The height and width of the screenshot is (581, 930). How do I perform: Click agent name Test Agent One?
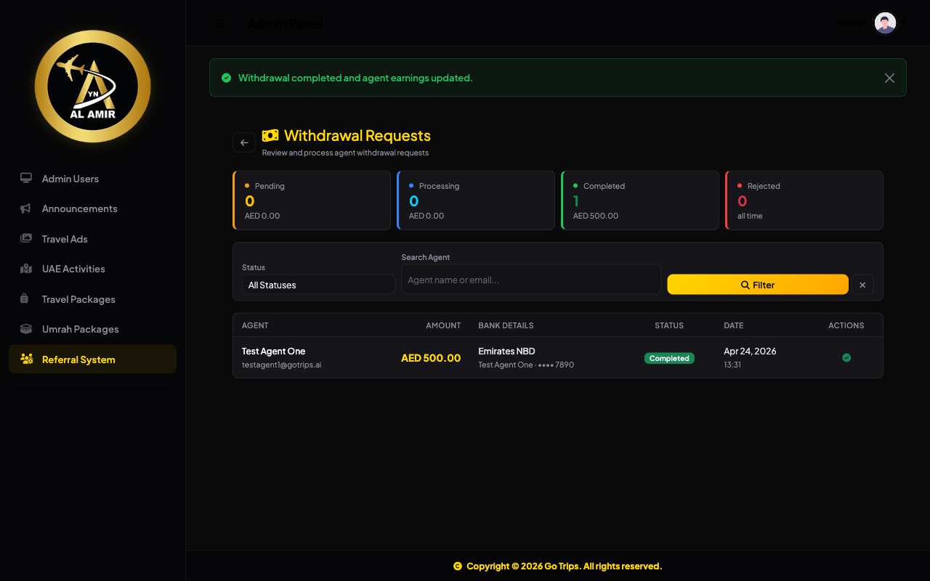coord(274,351)
